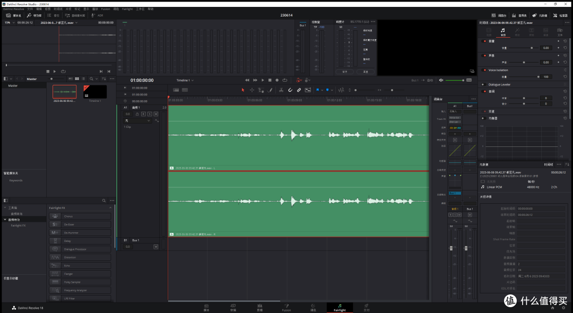Open the source clip name dropdown
Image resolution: width=573 pixels, height=313 pixels.
point(59,23)
